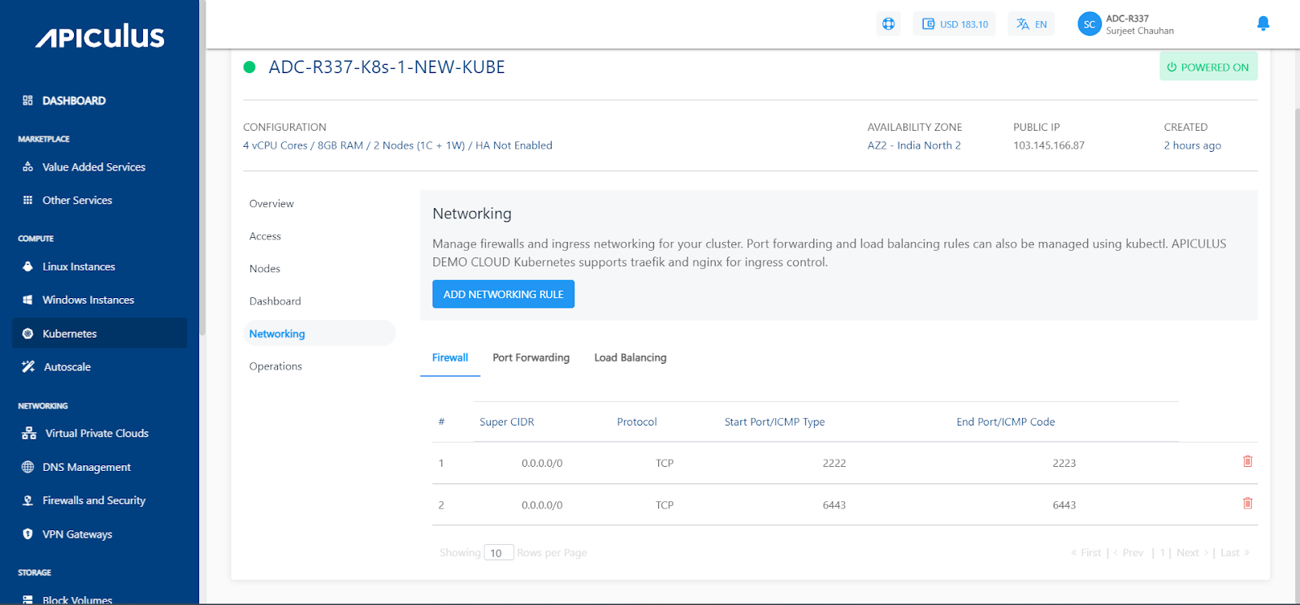Switch to the Load Balancing tab
1300x605 pixels.
tap(630, 357)
